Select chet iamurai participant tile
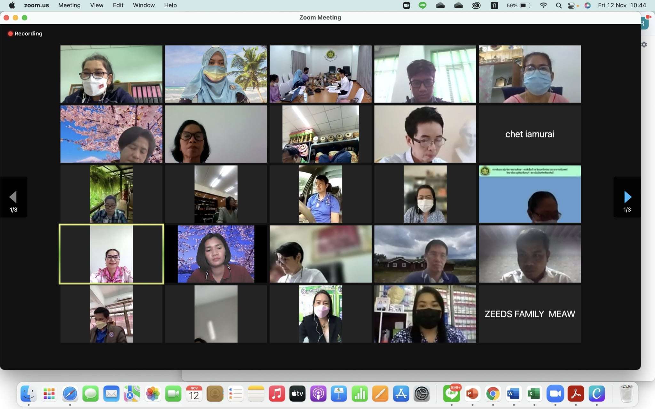Viewport: 655px width, 409px height. (x=530, y=134)
